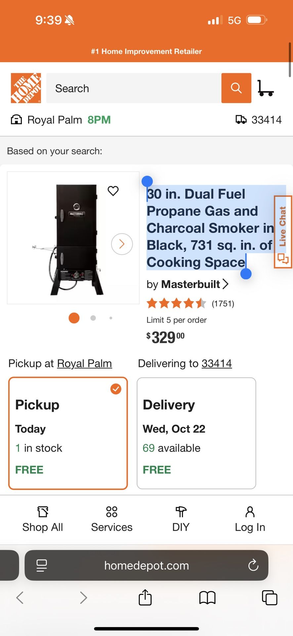This screenshot has height=636, width=293.
Task: Open Live Chat side tab
Action: [283, 232]
